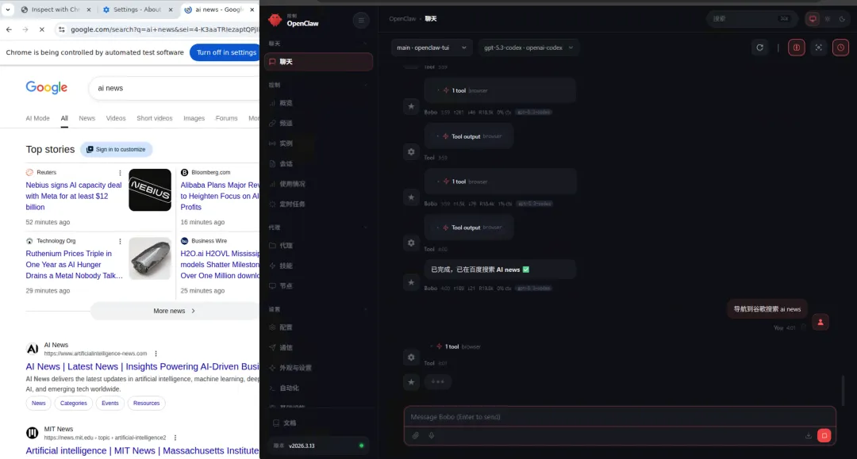Click the refresh chat icon
This screenshot has width=857, height=459.
click(x=759, y=48)
